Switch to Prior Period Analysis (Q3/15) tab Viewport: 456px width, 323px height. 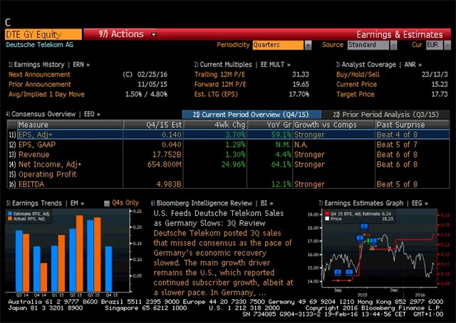coord(385,114)
